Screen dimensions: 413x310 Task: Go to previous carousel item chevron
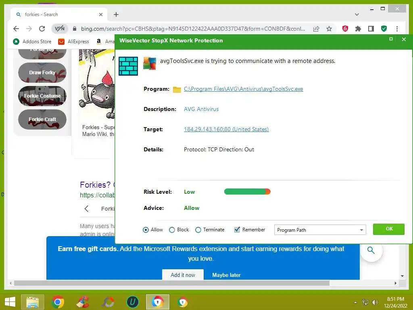point(86,209)
